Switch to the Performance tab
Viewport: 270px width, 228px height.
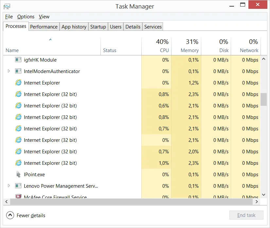44,27
